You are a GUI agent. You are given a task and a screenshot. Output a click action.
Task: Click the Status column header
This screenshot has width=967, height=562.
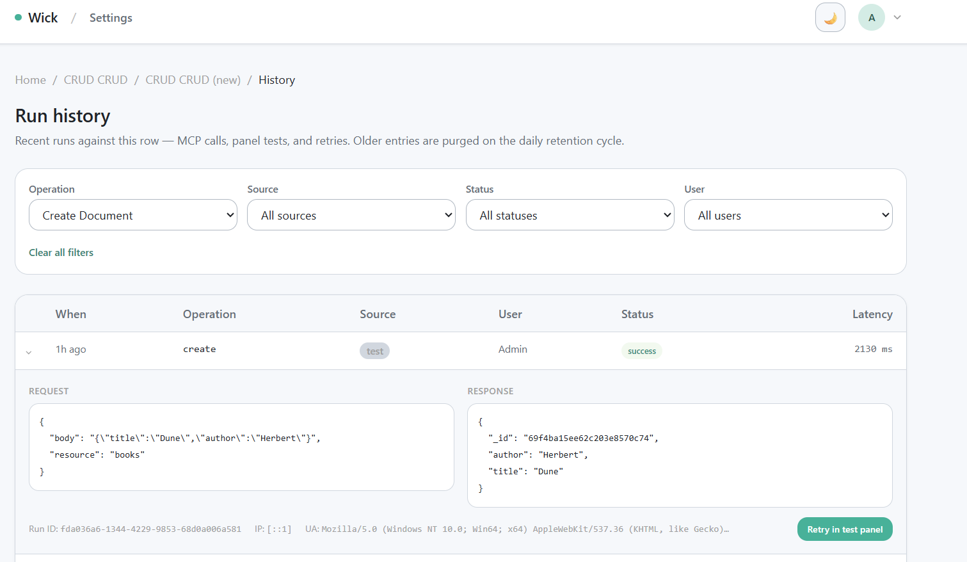point(637,314)
